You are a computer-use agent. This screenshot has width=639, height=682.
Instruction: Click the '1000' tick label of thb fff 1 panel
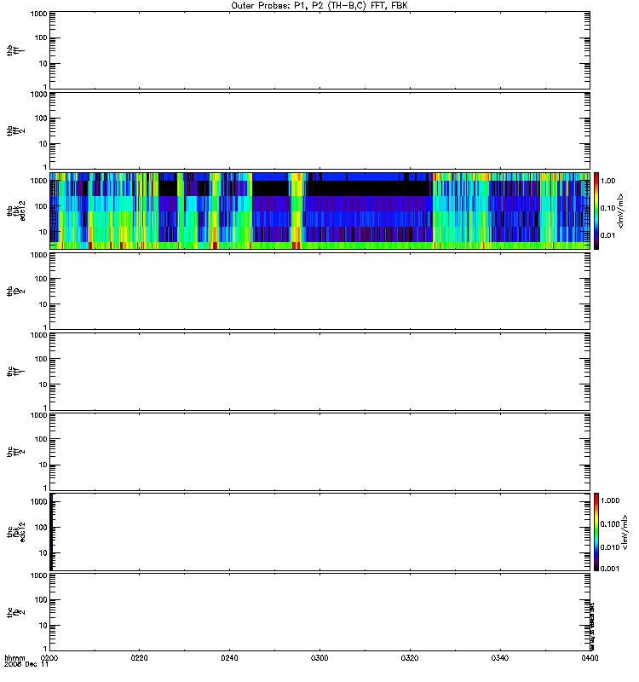pos(38,14)
